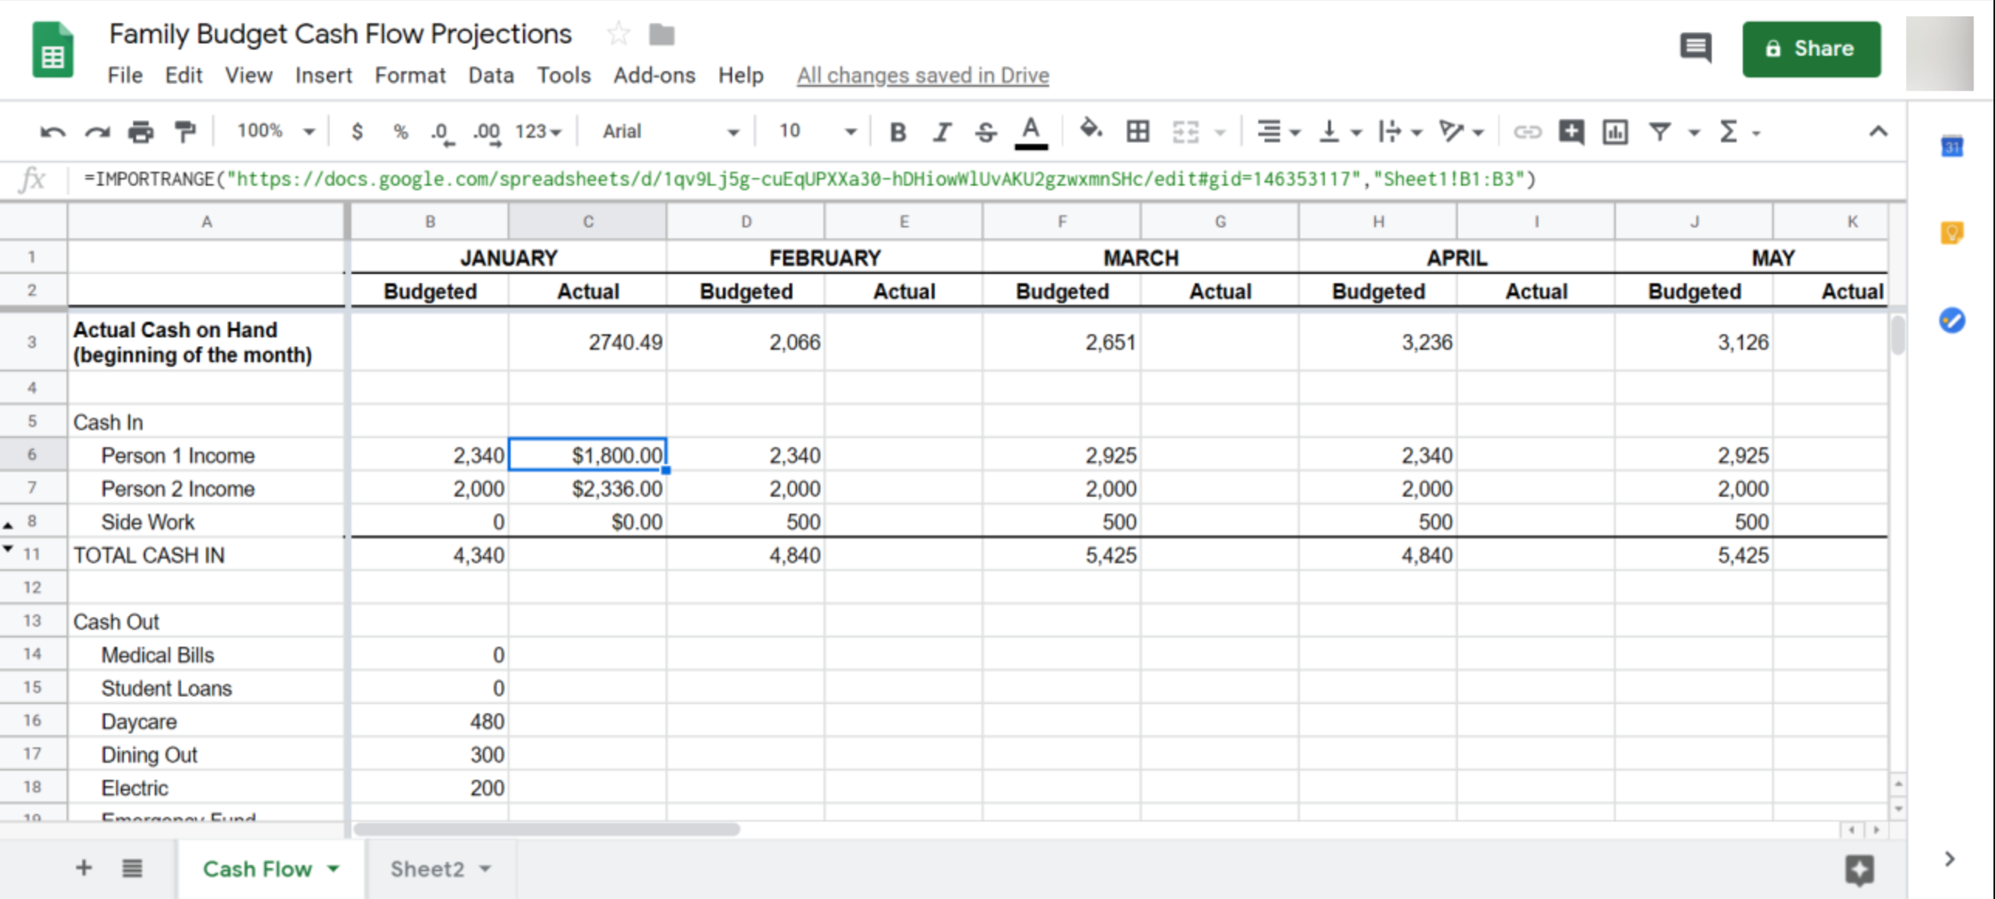Select the February budgeted Person 1 Income cell
Image resolution: width=1995 pixels, height=899 pixels.
pyautogui.click(x=745, y=456)
